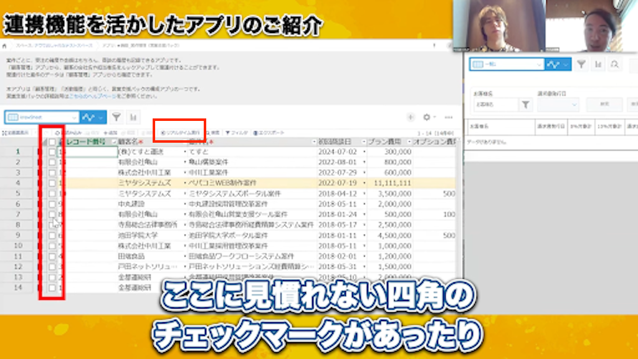Click the first column header in right window table
638x359 pixels.
click(501, 127)
